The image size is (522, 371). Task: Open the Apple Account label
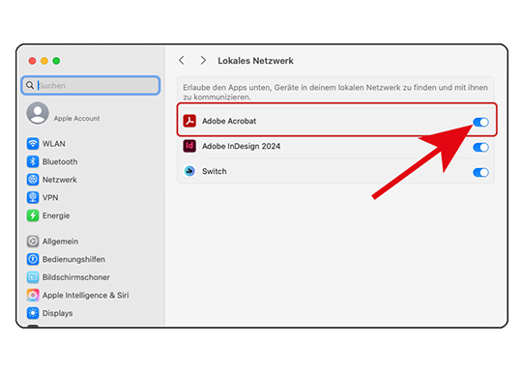(x=77, y=119)
